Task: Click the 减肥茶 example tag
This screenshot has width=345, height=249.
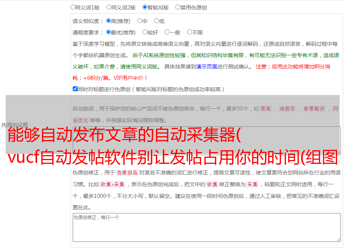Action: point(287,109)
